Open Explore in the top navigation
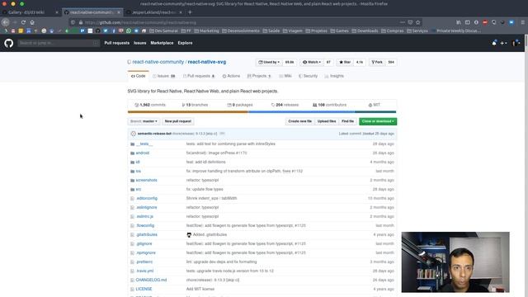This screenshot has width=528, height=297. point(185,43)
